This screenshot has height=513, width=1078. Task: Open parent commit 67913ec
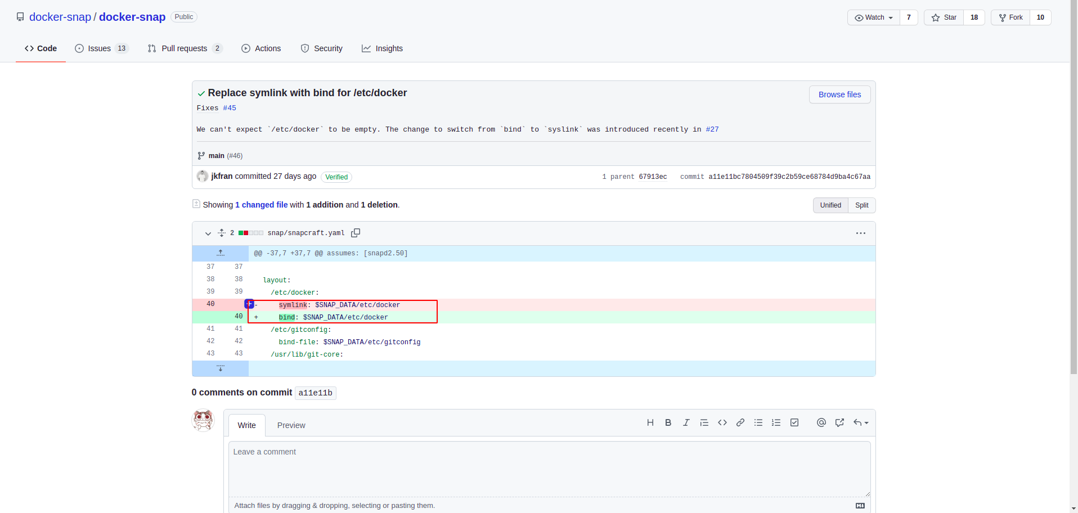[x=653, y=177]
